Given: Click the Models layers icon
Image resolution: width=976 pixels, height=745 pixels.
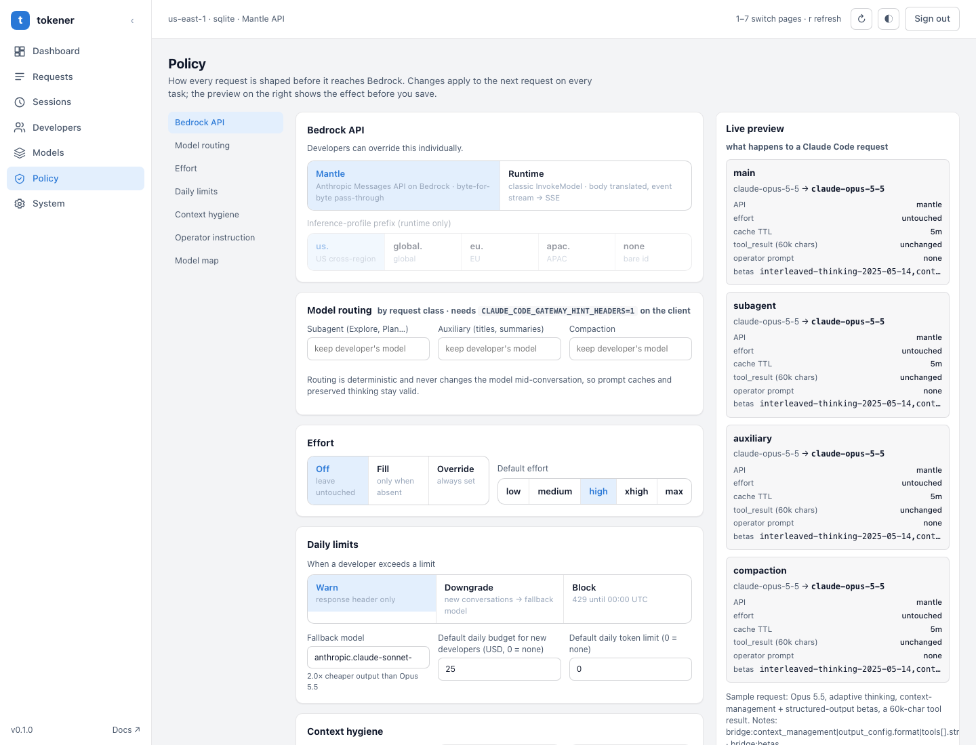Looking at the screenshot, I should pos(20,153).
